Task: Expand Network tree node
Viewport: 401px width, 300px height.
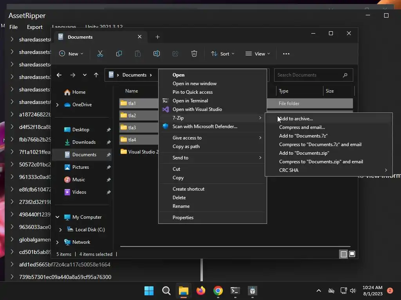Action: [x=57, y=242]
